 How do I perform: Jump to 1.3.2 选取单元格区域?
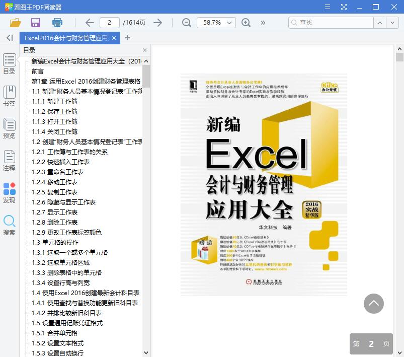point(60,262)
